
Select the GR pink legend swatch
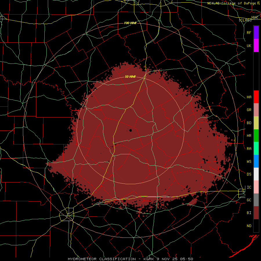pyautogui.click(x=256, y=110)
